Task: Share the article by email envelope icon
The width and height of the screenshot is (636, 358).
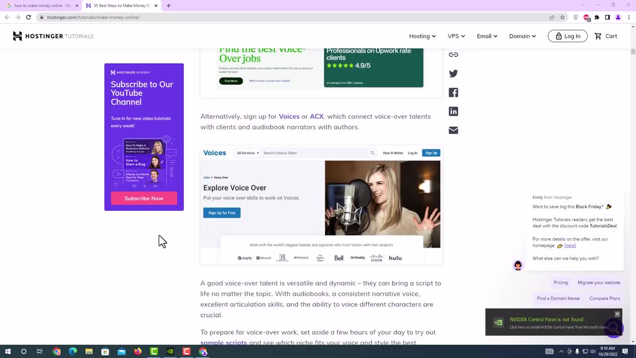Action: click(453, 130)
